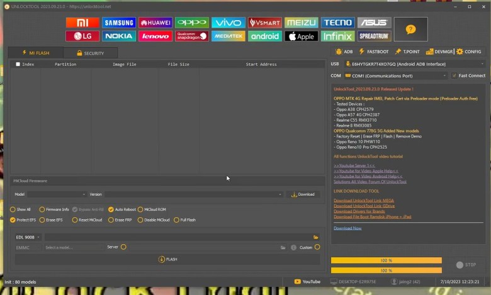The image size is (491, 295).
Task: Click the EDL firmware path input field
Action: click(x=178, y=237)
